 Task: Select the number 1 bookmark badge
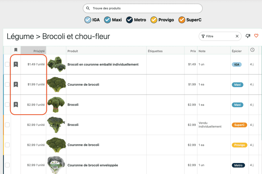16,64
